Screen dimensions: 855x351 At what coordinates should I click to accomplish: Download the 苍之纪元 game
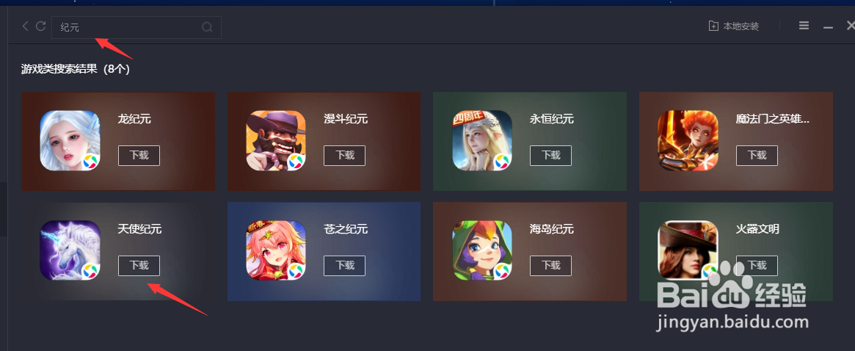click(x=345, y=265)
